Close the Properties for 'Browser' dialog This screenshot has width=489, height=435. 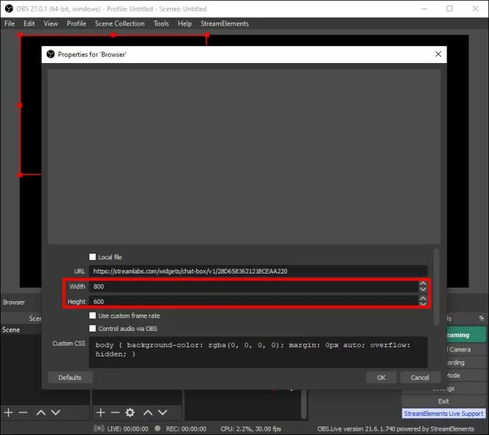pyautogui.click(x=438, y=54)
